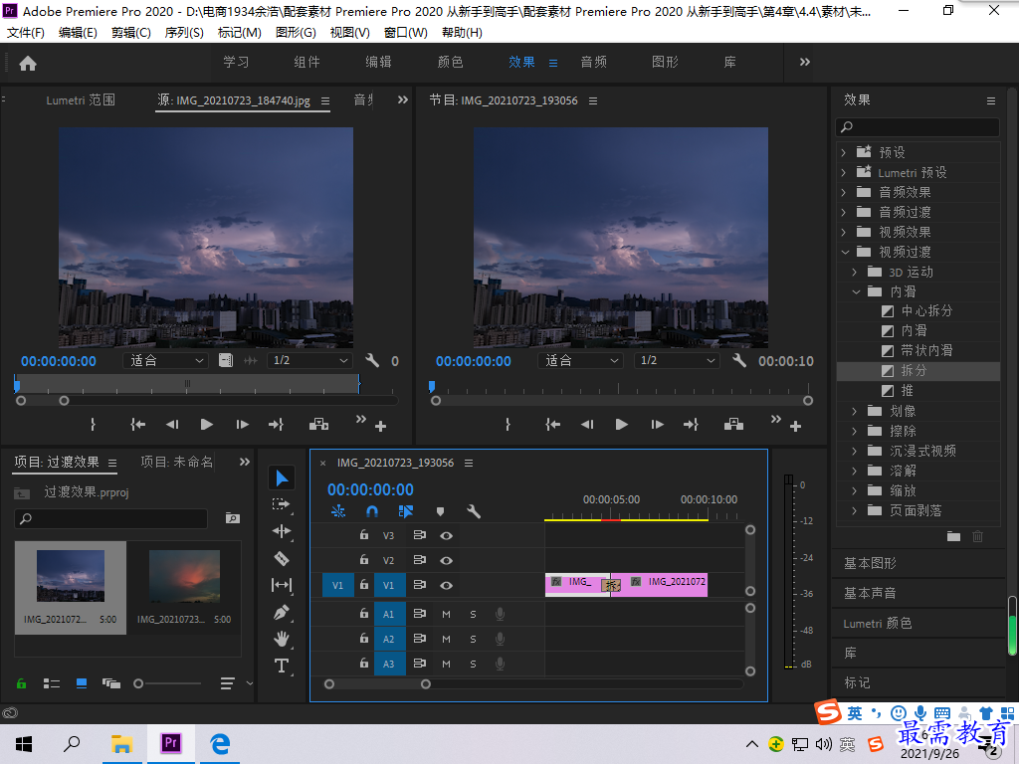
Task: Switch Project panel to freeform view
Action: [111, 683]
